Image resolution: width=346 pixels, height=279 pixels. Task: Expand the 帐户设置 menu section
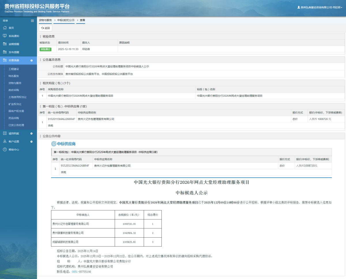tap(31, 141)
